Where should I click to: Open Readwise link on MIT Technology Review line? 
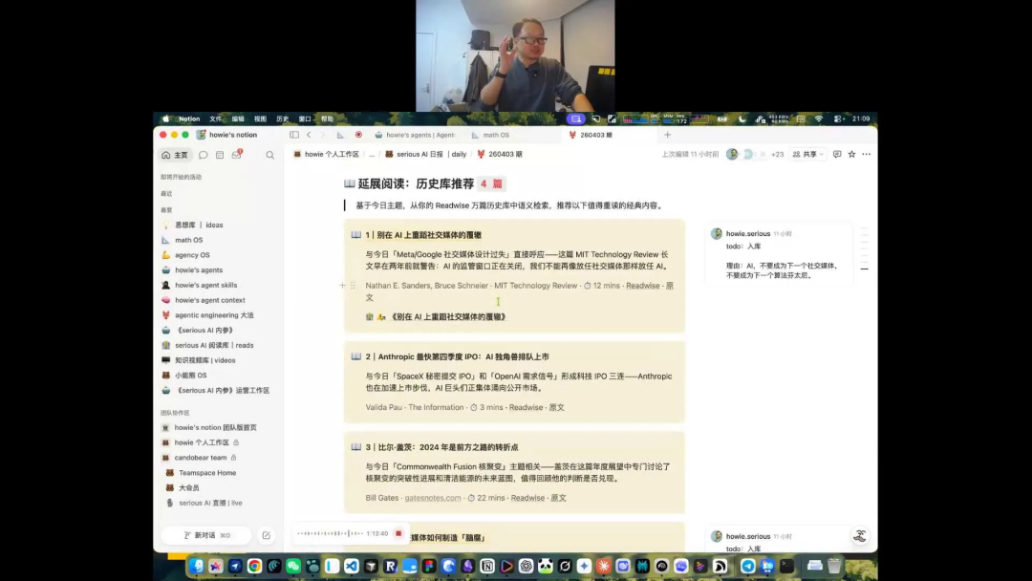click(642, 286)
